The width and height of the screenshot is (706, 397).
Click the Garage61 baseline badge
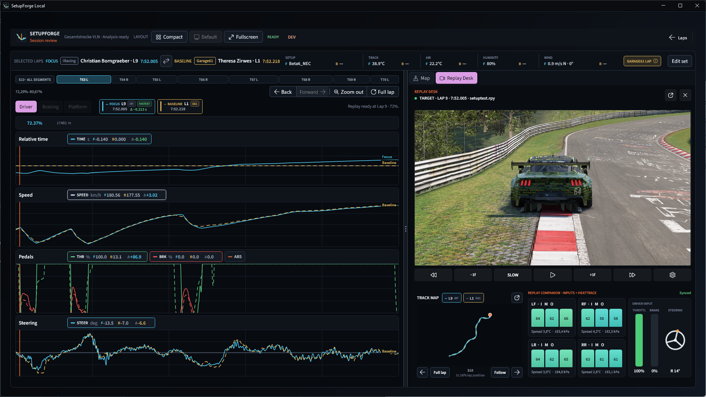tap(205, 61)
